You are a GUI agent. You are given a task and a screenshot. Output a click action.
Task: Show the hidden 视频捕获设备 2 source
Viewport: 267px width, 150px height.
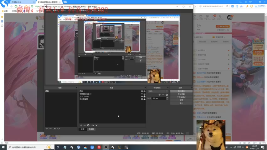(x=142, y=94)
